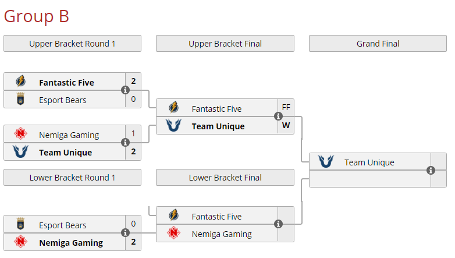Click the Grand Final column header
The width and height of the screenshot is (455, 258).
point(378,44)
